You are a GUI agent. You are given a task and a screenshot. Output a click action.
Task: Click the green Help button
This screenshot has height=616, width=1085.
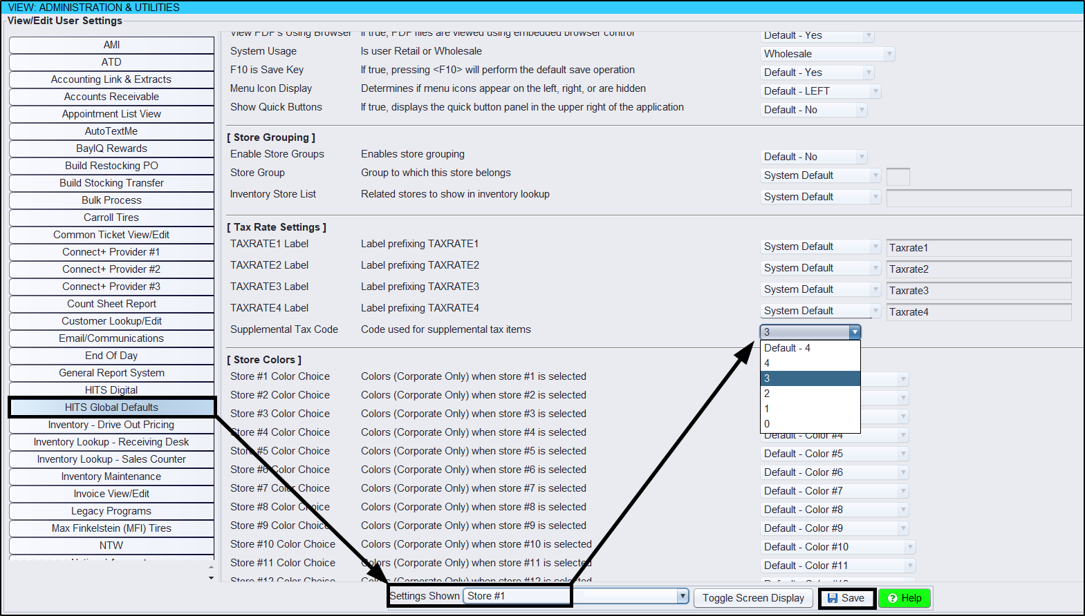coord(905,598)
